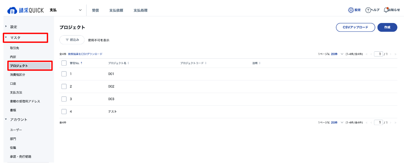
Task: Go to next page in bottom pagination
Action: point(391,123)
